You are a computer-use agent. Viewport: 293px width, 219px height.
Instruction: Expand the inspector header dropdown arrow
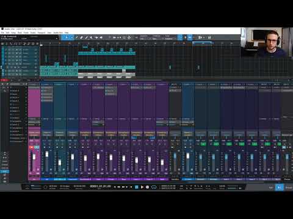pyautogui.click(x=57, y=38)
